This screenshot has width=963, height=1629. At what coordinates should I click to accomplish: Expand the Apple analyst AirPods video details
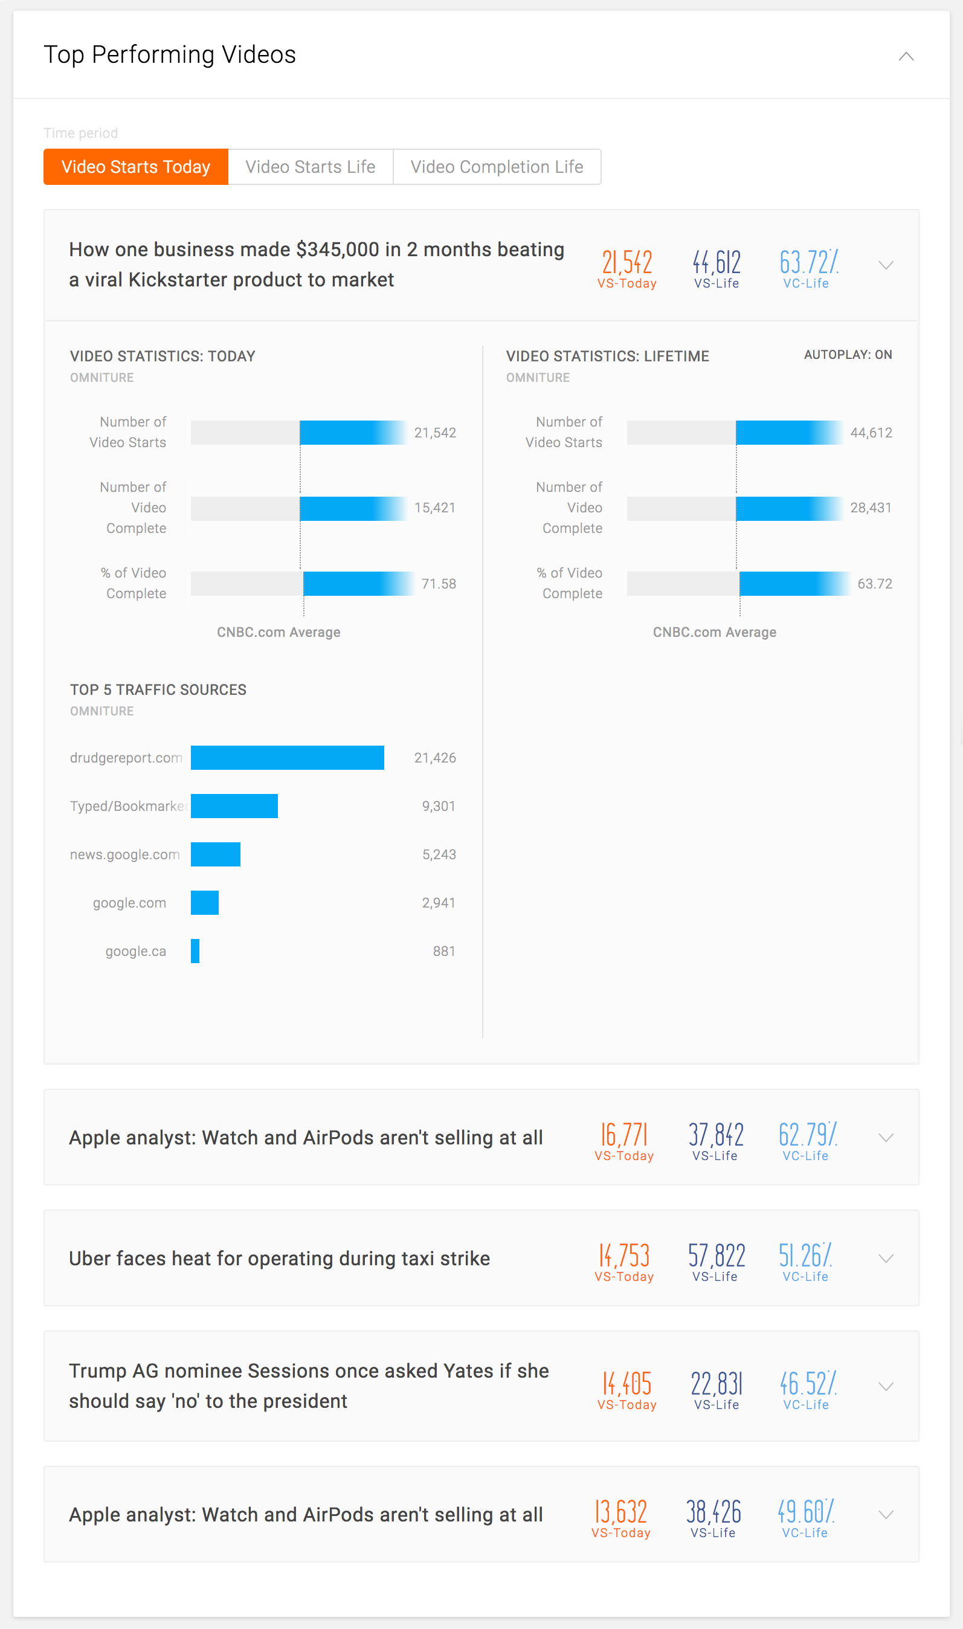pyautogui.click(x=885, y=1138)
